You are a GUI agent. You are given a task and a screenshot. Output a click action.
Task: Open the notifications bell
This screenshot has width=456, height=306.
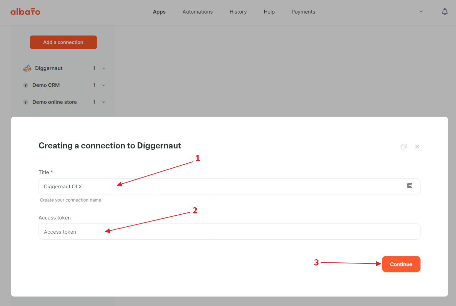coord(445,11)
